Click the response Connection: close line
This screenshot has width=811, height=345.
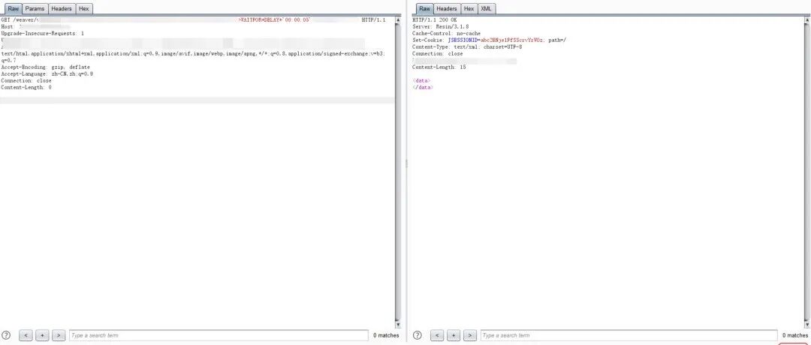[438, 54]
